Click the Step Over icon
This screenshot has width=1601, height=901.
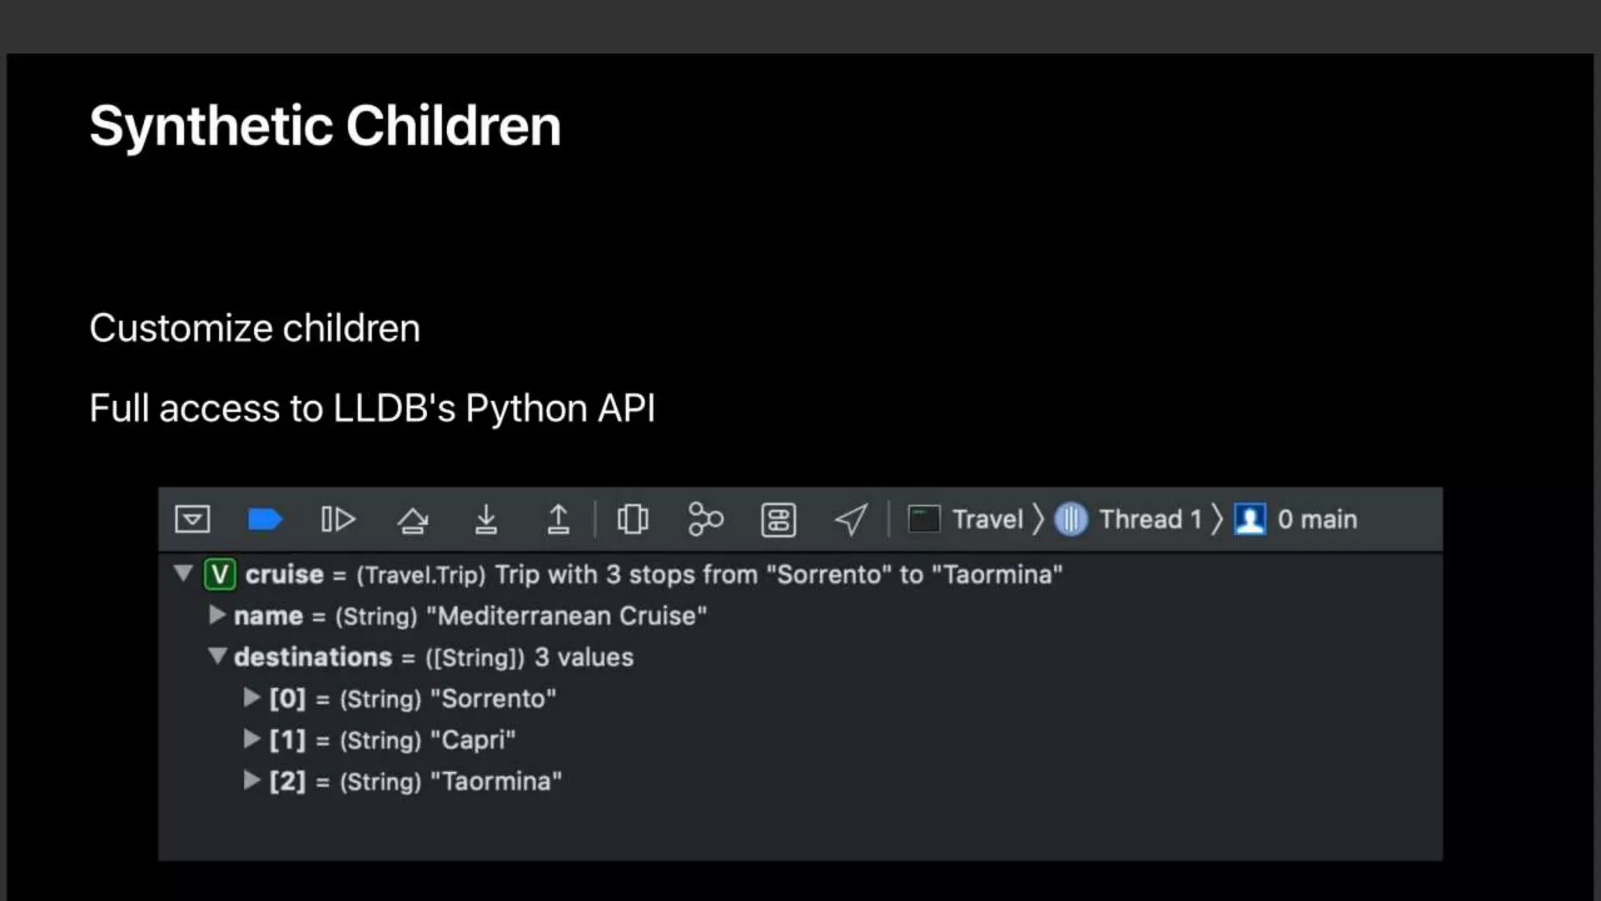coord(412,519)
